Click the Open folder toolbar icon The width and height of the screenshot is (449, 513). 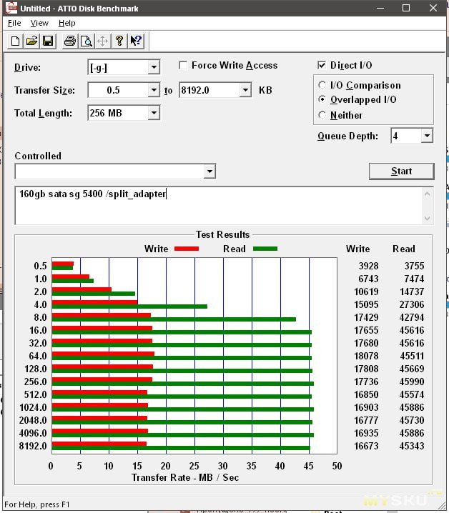32,41
